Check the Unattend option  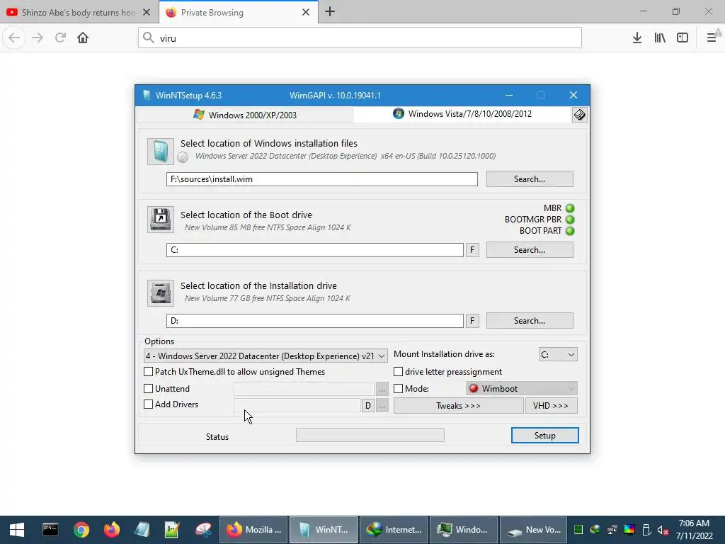pos(149,389)
